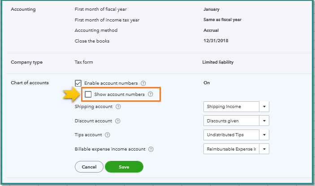Open help for Billable expense income account
The image size is (315, 186).
point(151,149)
